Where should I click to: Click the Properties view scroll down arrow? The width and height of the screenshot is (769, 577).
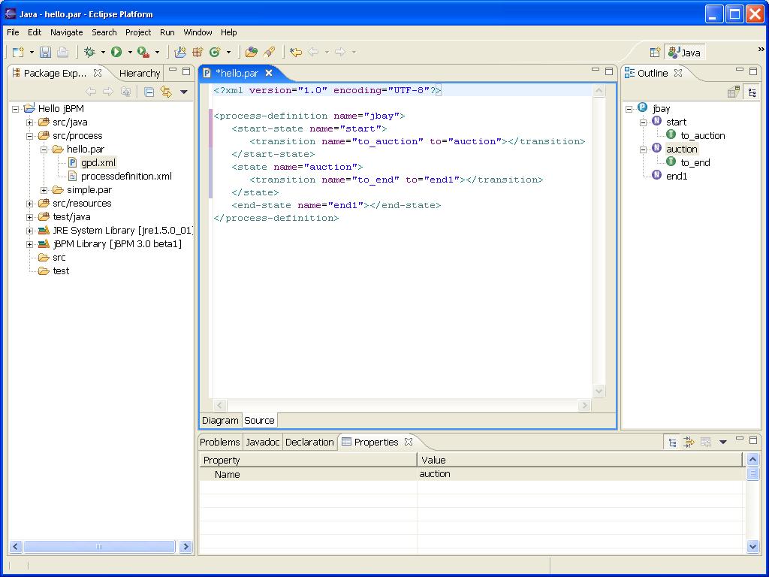point(752,546)
